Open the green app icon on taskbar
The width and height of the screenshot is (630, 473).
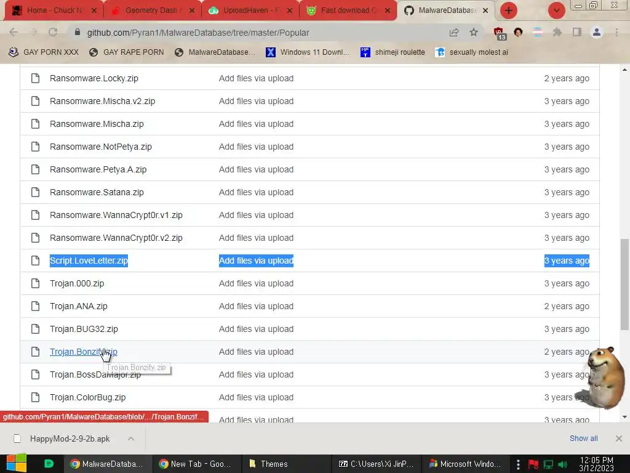(49, 464)
